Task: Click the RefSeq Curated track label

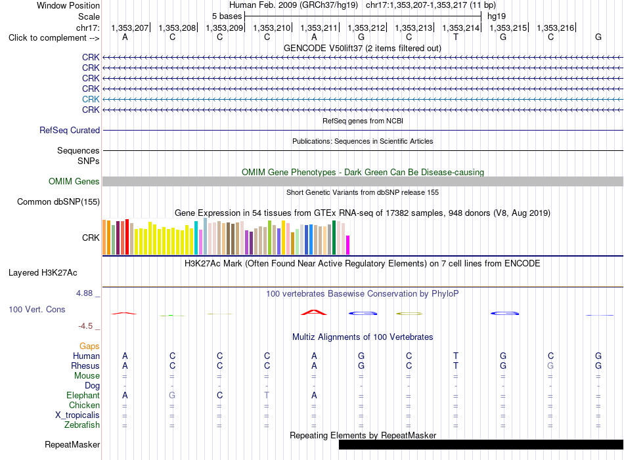Action: click(70, 130)
